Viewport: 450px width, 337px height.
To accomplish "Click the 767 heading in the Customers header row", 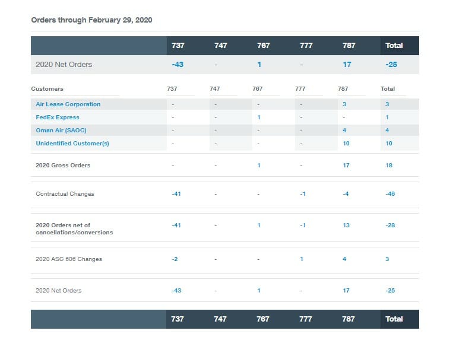I will click(x=258, y=89).
